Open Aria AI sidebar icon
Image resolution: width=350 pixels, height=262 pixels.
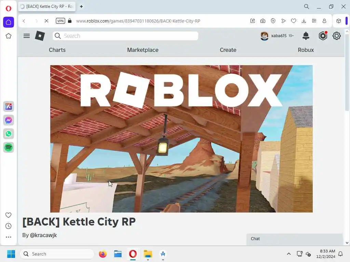tap(9, 106)
